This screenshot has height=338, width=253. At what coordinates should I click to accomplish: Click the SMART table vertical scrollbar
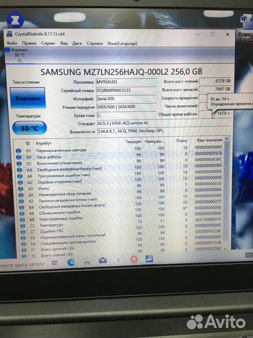pyautogui.click(x=226, y=193)
